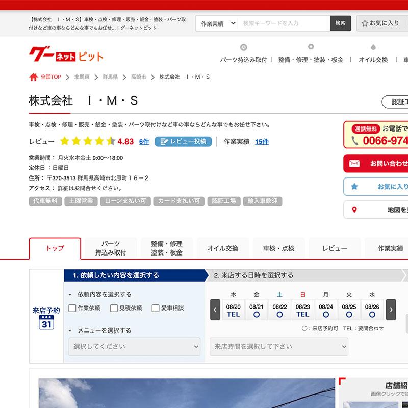The image size is (408, 408).
Task: Click the pencil icon on レビュー投稿 button
Action: coord(164,142)
